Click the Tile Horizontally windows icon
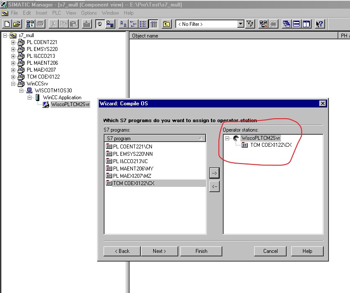Viewport: 350px width, 293px height. [x=296, y=24]
